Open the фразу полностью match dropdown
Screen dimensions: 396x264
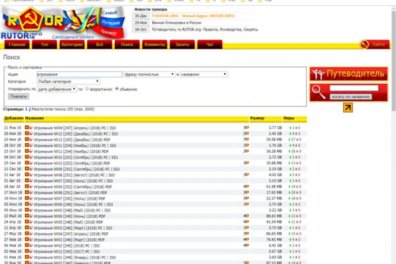[x=149, y=75]
